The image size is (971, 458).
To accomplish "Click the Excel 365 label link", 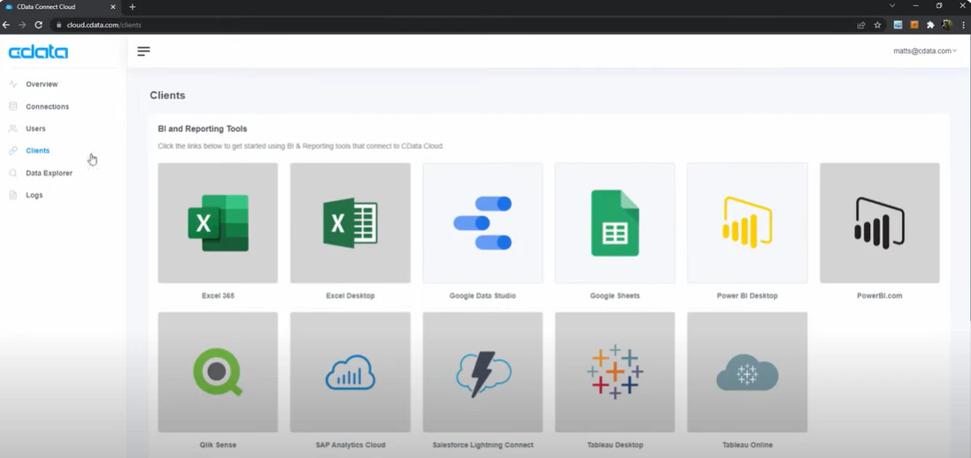I will (218, 296).
